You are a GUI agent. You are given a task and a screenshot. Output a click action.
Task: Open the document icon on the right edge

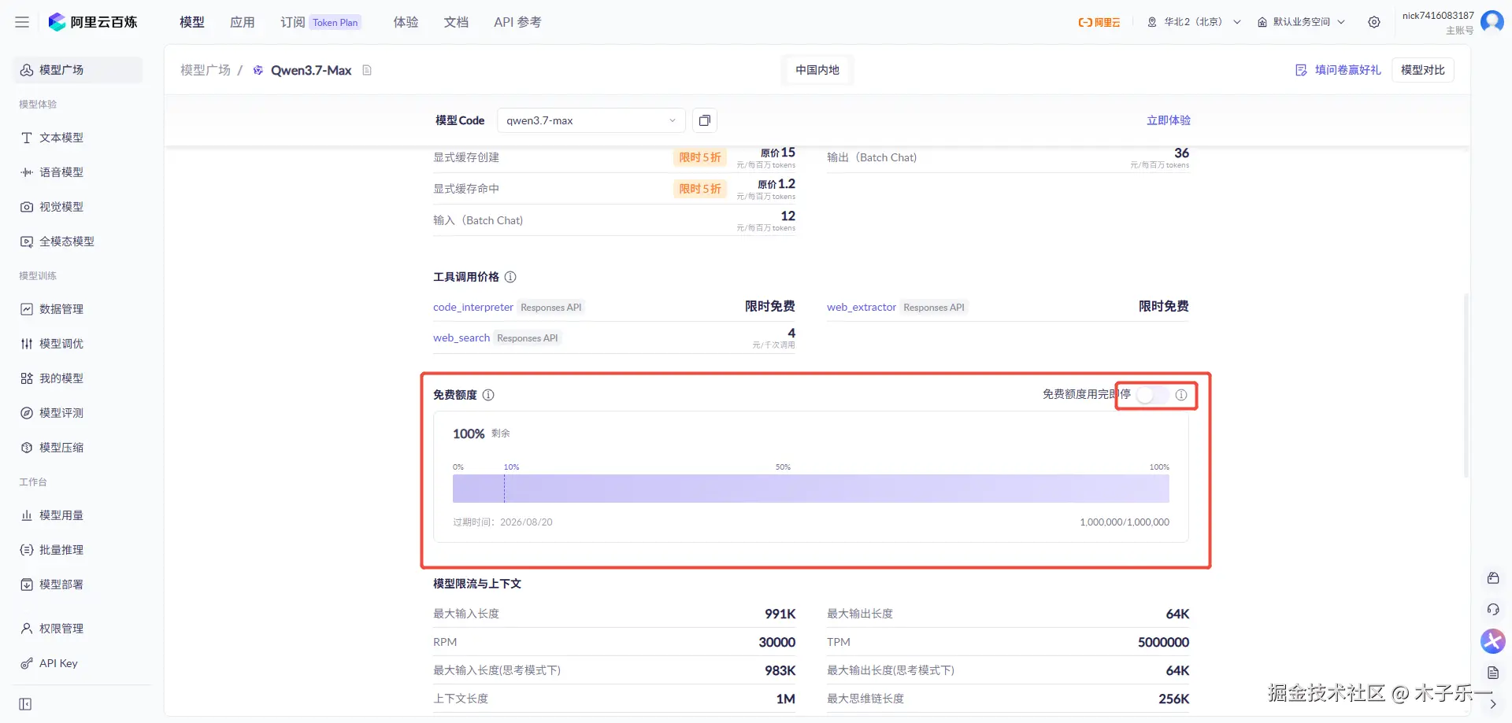(x=1493, y=673)
